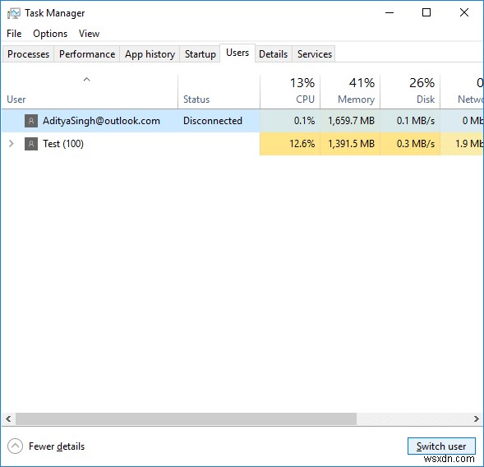The height and width of the screenshot is (467, 484).
Task: Sort by the Memory column header
Action: 350,92
